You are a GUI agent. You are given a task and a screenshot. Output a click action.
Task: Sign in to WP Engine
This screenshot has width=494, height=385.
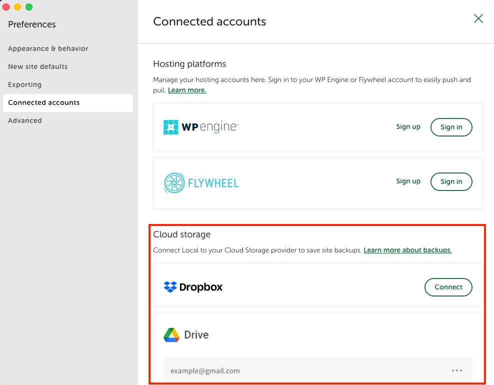coord(451,127)
